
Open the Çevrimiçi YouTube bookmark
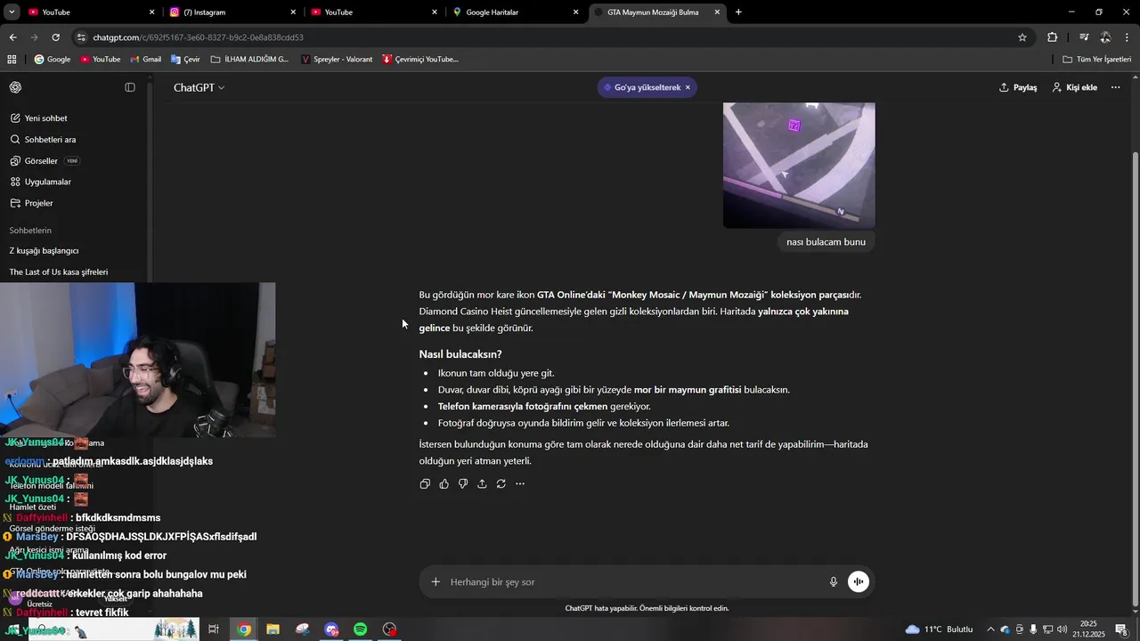(420, 60)
